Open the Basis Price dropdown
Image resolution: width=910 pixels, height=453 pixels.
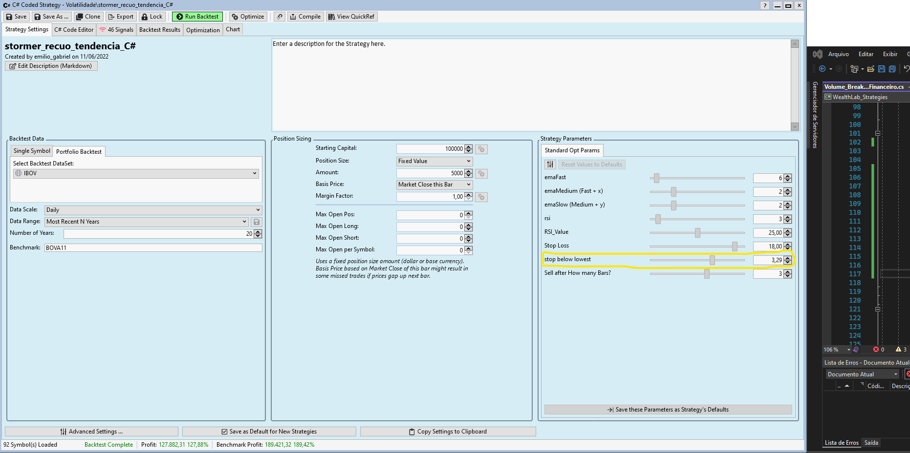tap(434, 185)
